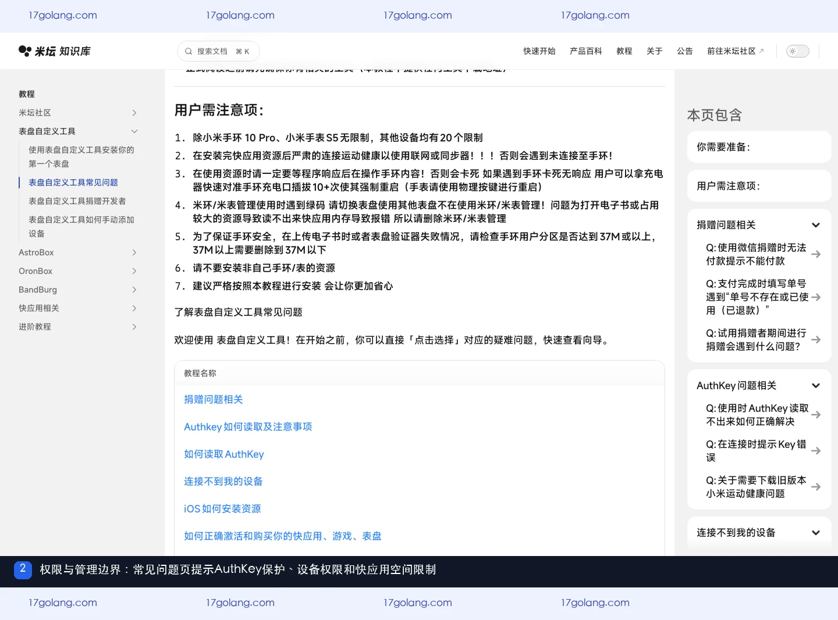Select 表盘自定义工具常见问题 in sidebar
The width and height of the screenshot is (838, 620).
point(73,183)
